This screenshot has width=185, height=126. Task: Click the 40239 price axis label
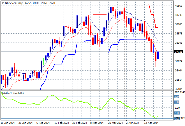179,15
